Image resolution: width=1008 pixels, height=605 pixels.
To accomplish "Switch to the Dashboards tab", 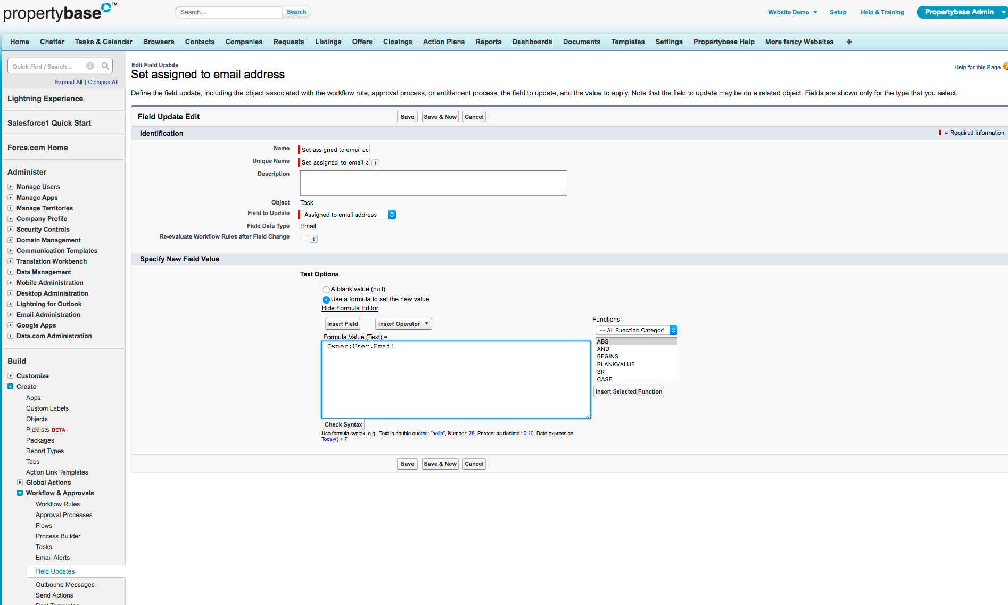I will click(532, 42).
